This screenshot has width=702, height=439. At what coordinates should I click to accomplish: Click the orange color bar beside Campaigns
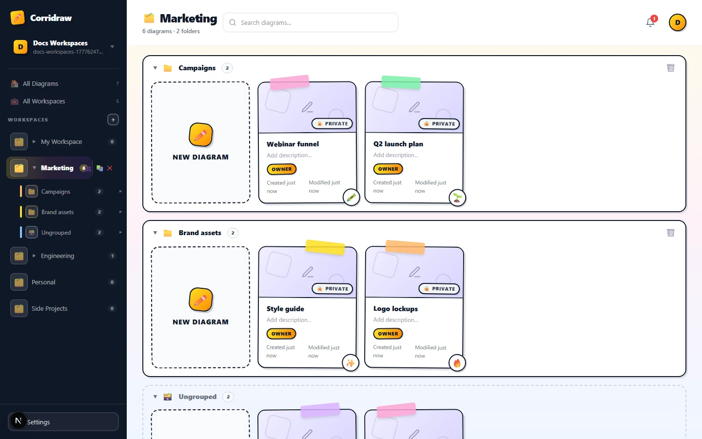tap(21, 192)
